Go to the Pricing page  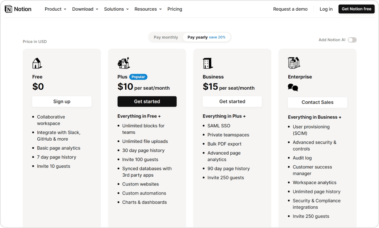click(x=175, y=9)
